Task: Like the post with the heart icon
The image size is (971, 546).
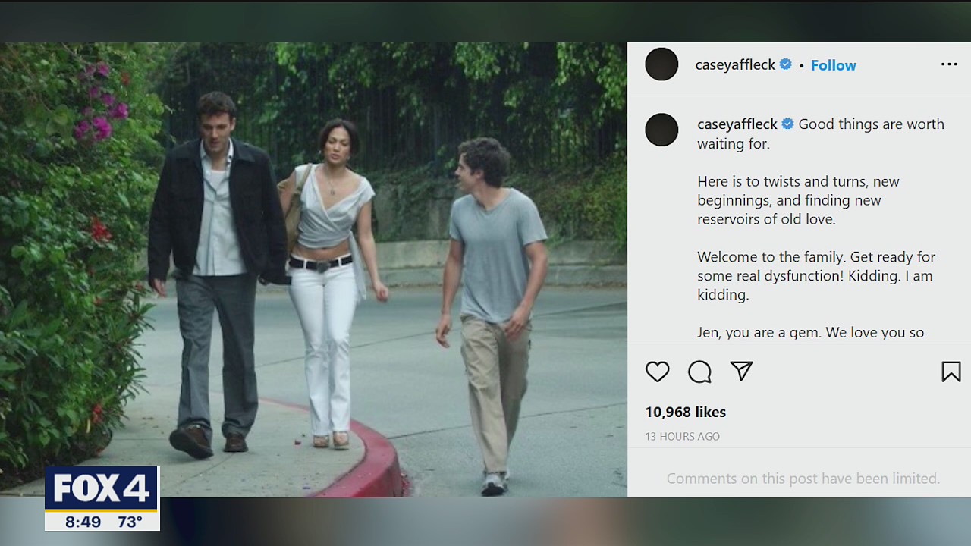Action: click(x=657, y=372)
